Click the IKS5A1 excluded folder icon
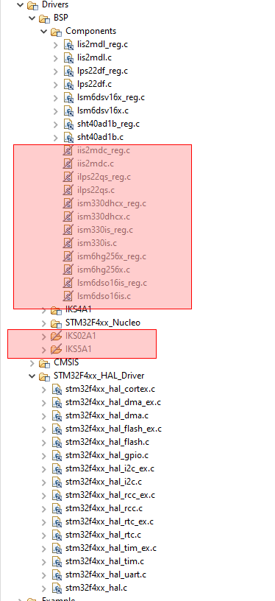 point(56,350)
